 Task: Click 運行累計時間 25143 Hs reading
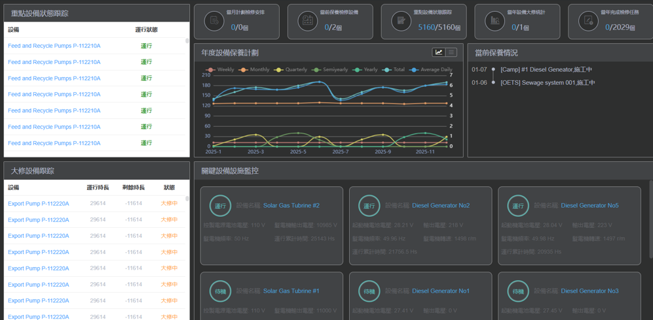[x=305, y=238]
